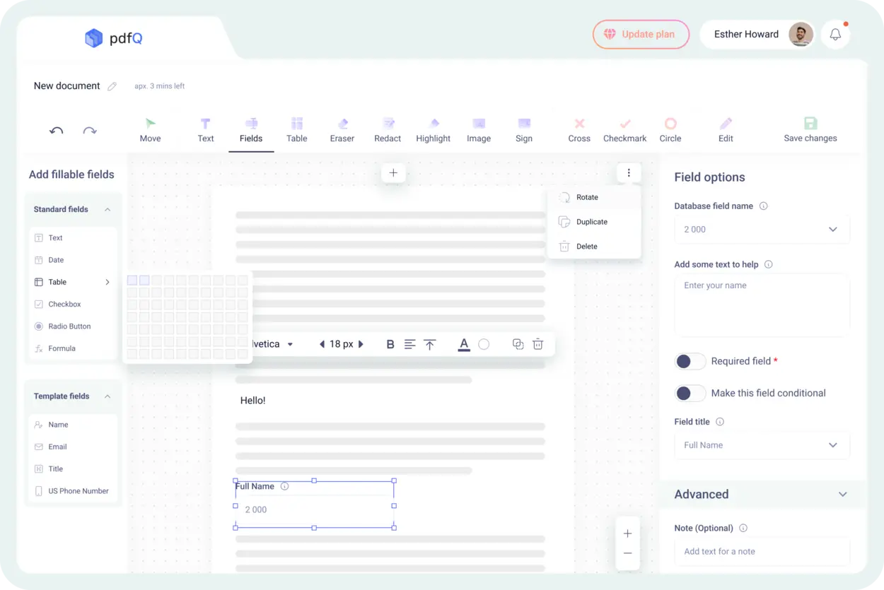
Task: Click the Update plan button
Action: 641,34
